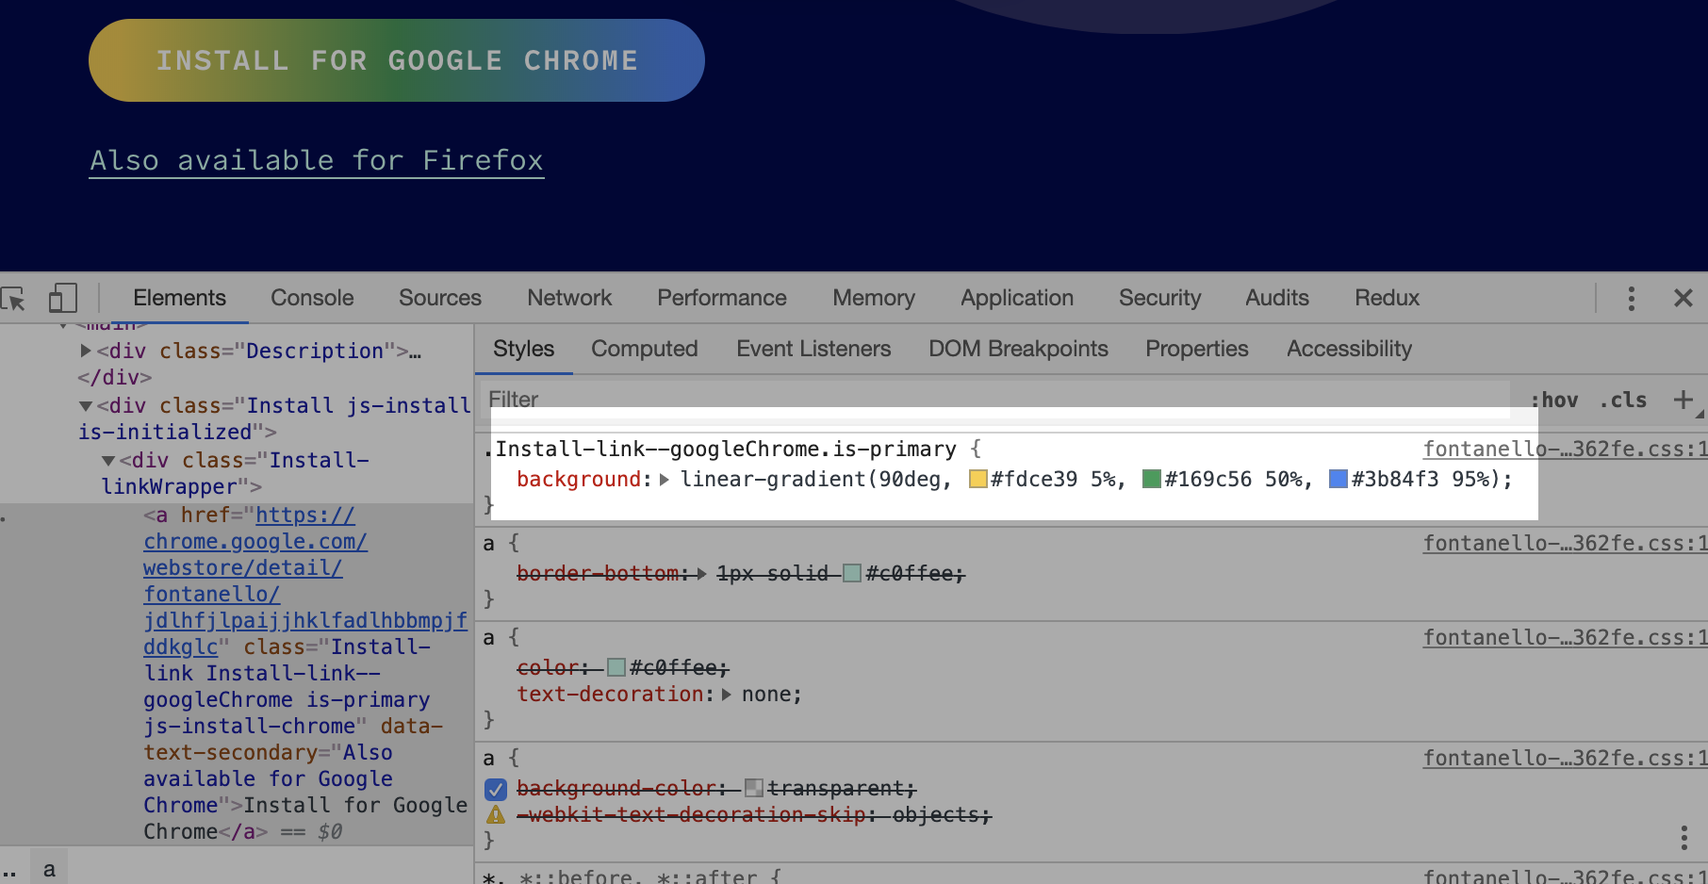Collapse the Install js-install div node
This screenshot has height=884, width=1708.
pyautogui.click(x=86, y=406)
